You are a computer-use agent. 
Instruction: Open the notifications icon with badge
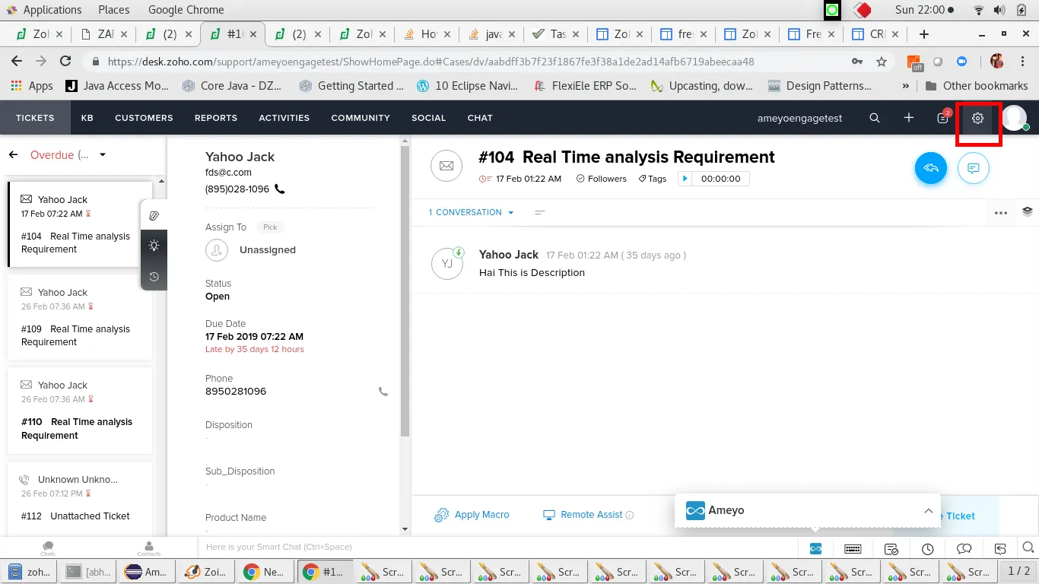(x=943, y=117)
